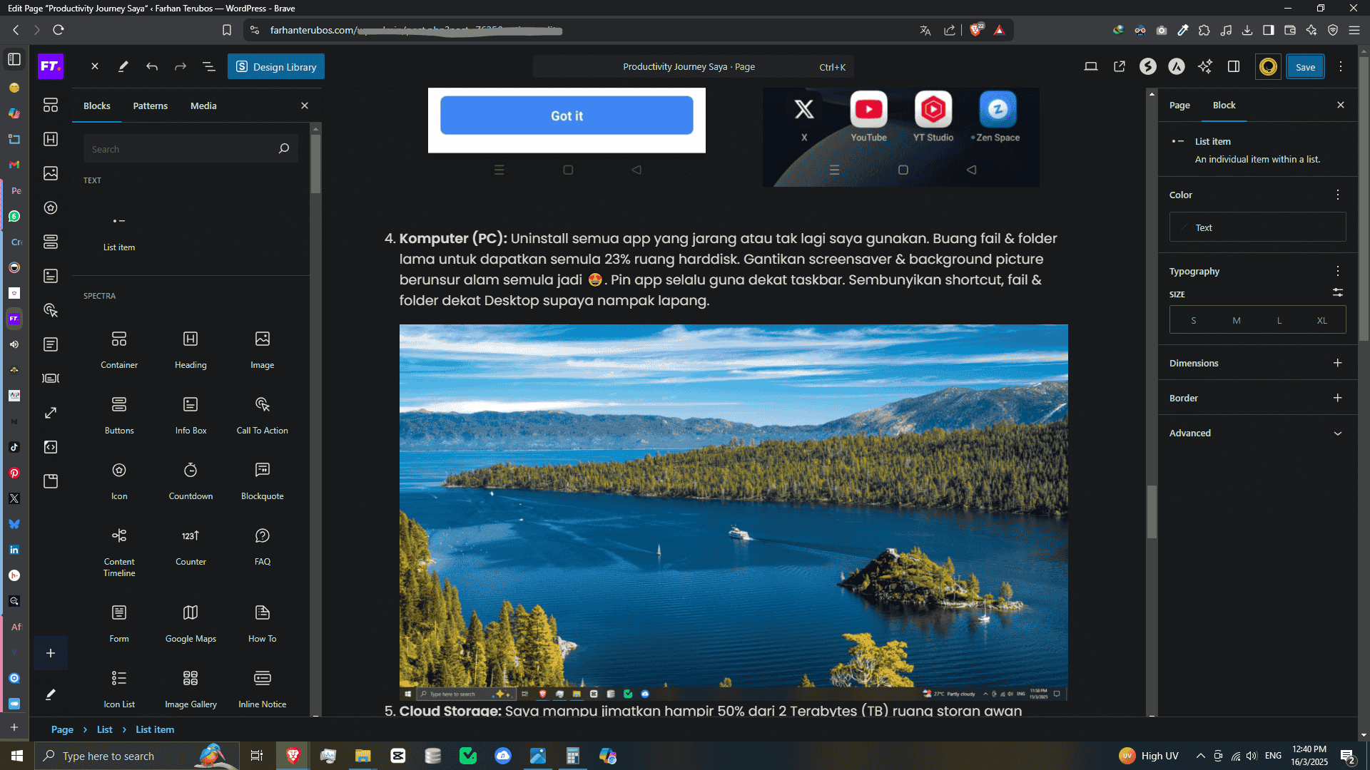Select size M in Typography
The image size is (1370, 770).
point(1236,320)
